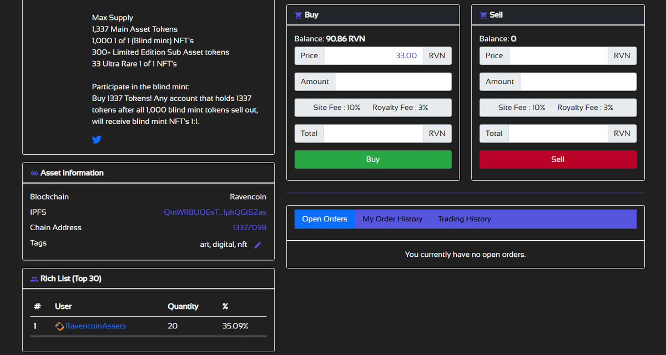Click the quantity 20 cell
This screenshot has height=355, width=666.
coord(173,326)
